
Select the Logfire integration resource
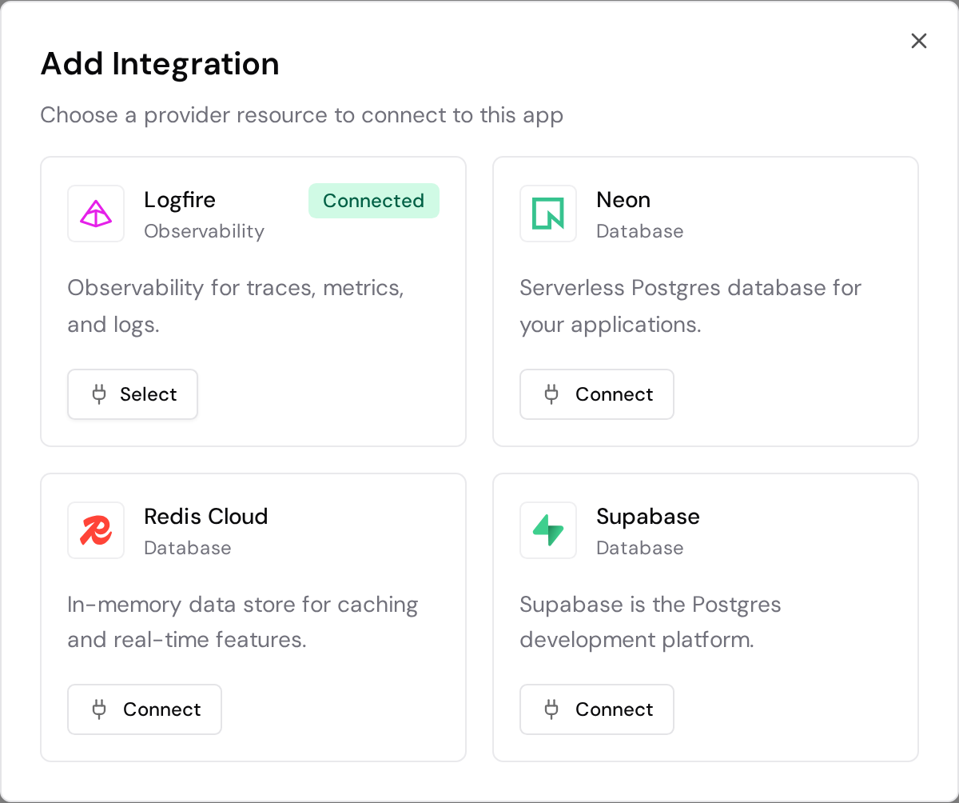pos(133,394)
